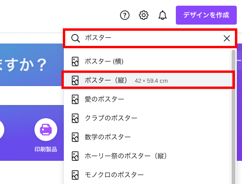Select 愛のポスター suggestion
Image resolution: width=242 pixels, height=184 pixels.
coord(147,99)
